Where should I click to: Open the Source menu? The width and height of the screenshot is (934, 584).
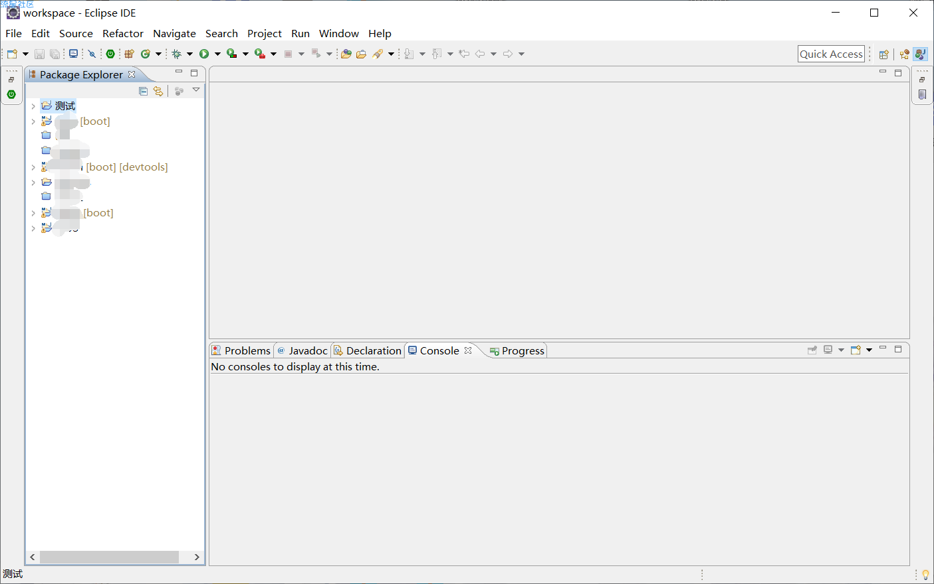pos(76,33)
